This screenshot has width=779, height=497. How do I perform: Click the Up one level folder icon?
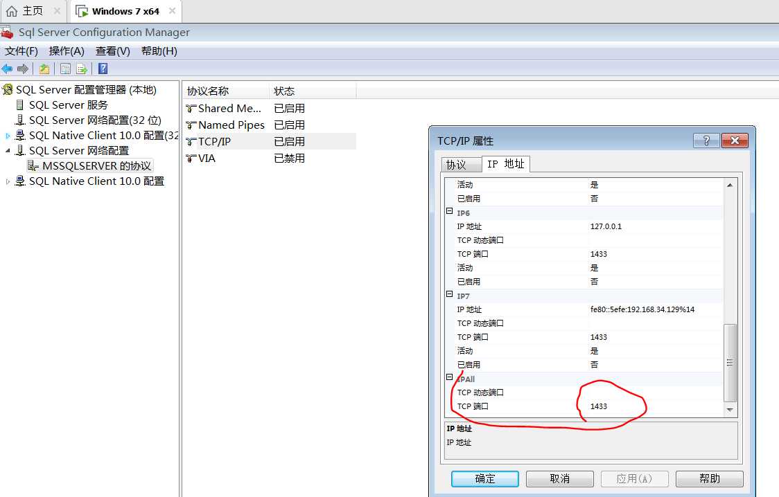44,69
